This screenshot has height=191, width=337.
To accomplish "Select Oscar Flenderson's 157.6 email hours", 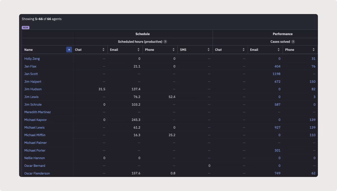I will pyautogui.click(x=136, y=173).
